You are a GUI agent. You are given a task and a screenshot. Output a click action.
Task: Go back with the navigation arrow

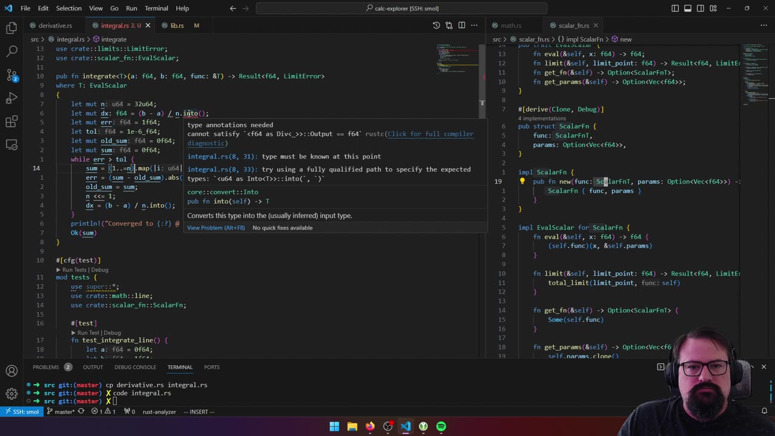pyautogui.click(x=233, y=8)
